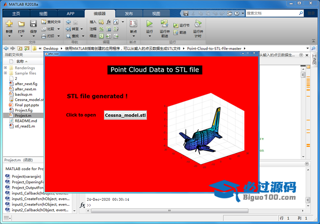Expand the Renderings folder

tap(5, 68)
